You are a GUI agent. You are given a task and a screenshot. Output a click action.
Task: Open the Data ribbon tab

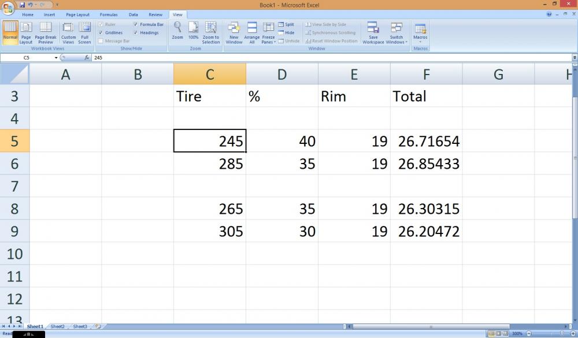134,15
